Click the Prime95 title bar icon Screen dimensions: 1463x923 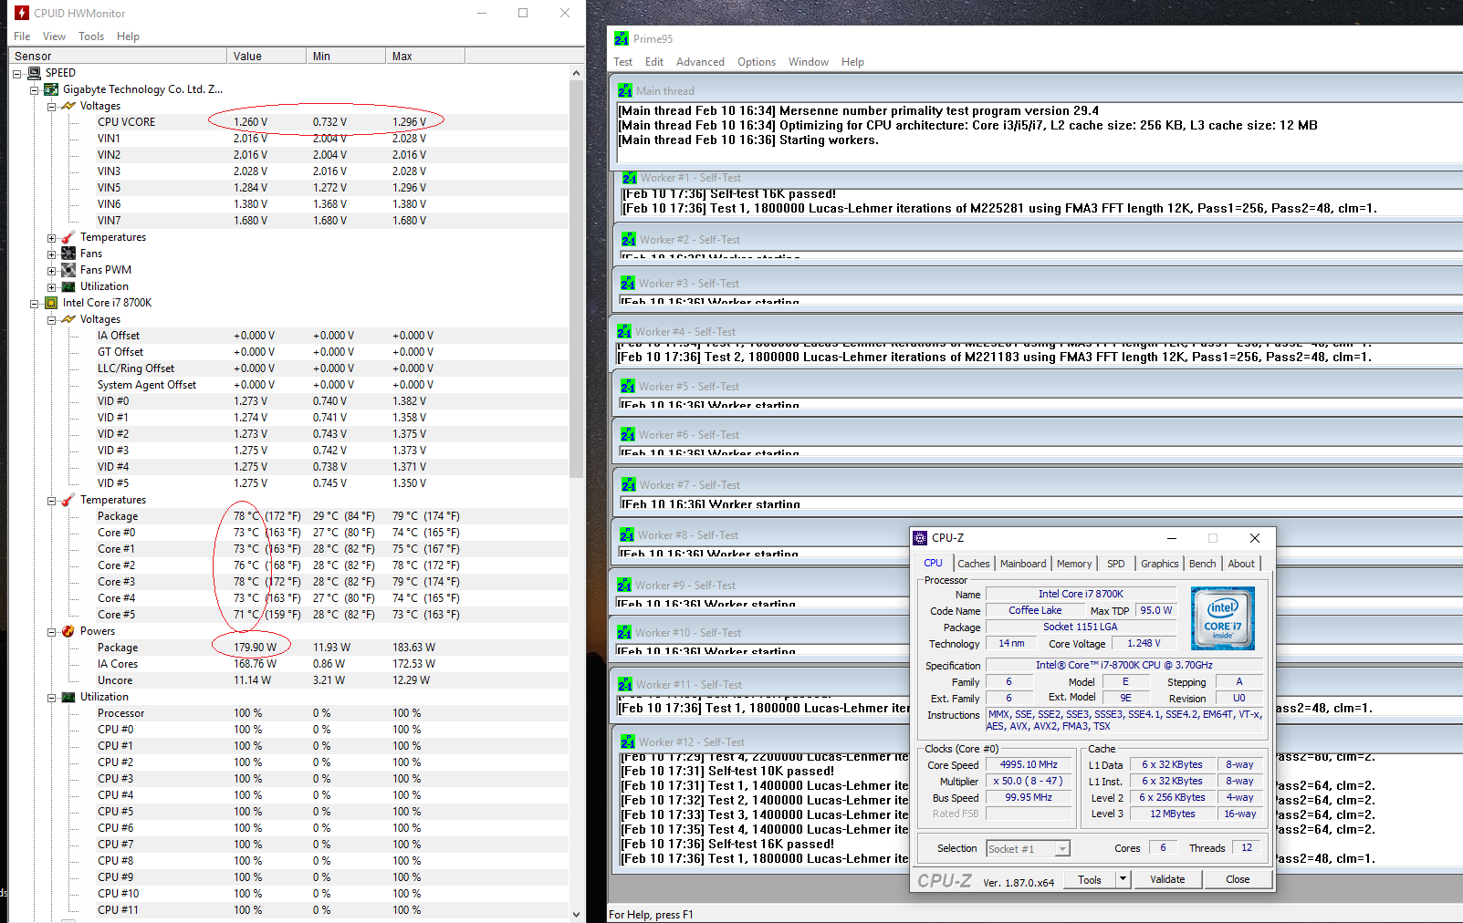pos(622,38)
